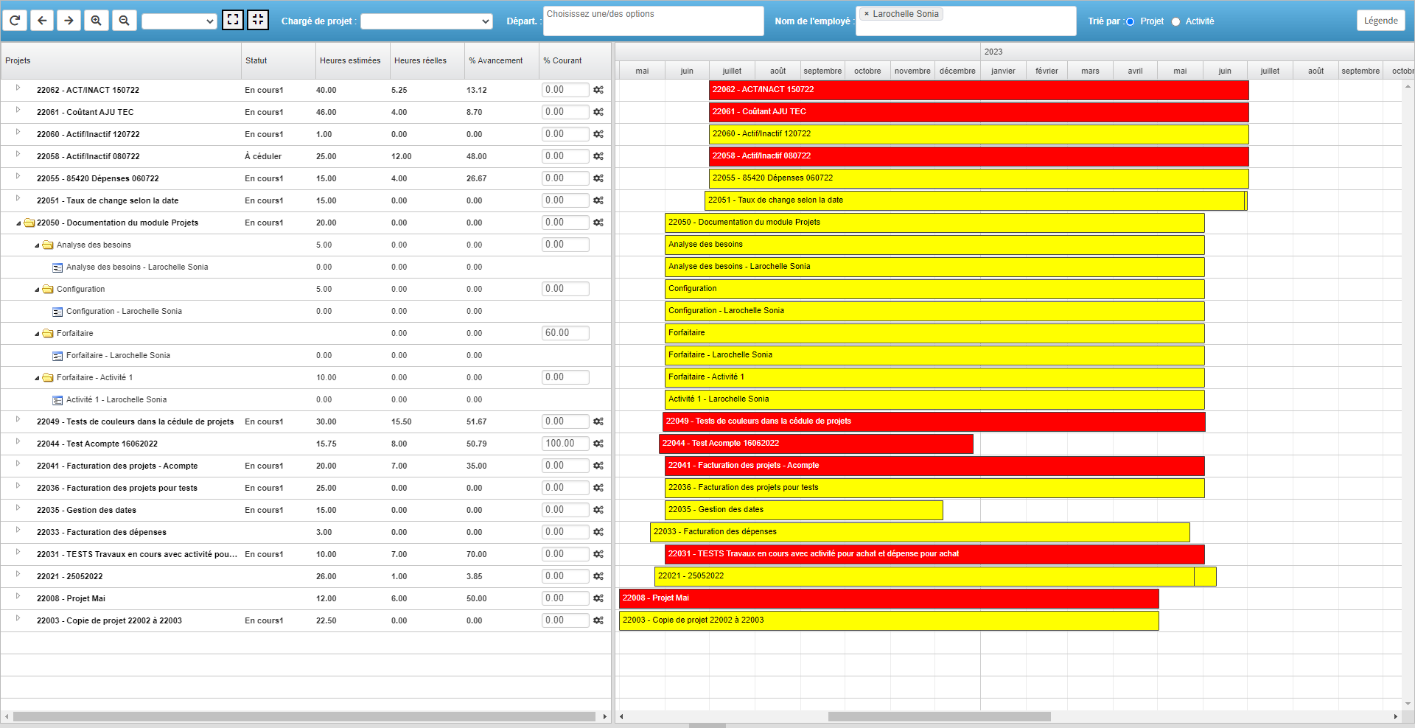This screenshot has width=1415, height=728.
Task: Collapse the Forfaitaire folder
Action: pyautogui.click(x=37, y=334)
